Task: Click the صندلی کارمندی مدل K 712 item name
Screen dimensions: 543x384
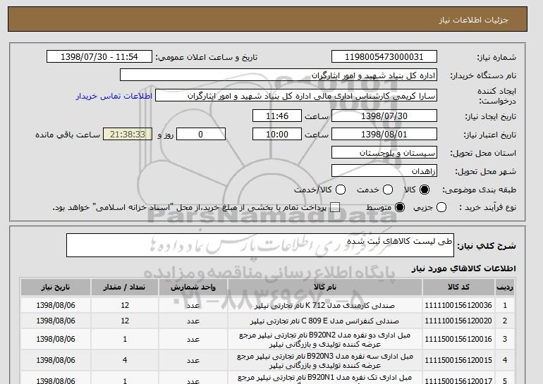Action: click(324, 306)
